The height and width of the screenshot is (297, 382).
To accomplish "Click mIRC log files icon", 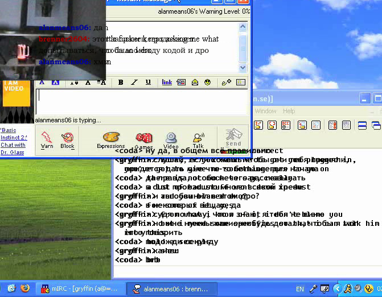I will 316,125.
